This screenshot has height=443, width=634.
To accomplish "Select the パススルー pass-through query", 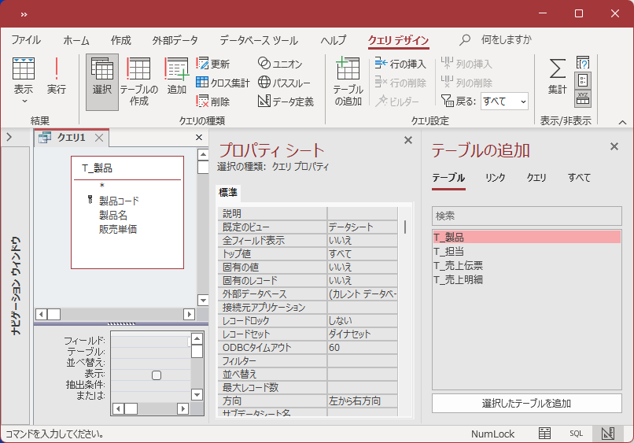I will pos(284,83).
